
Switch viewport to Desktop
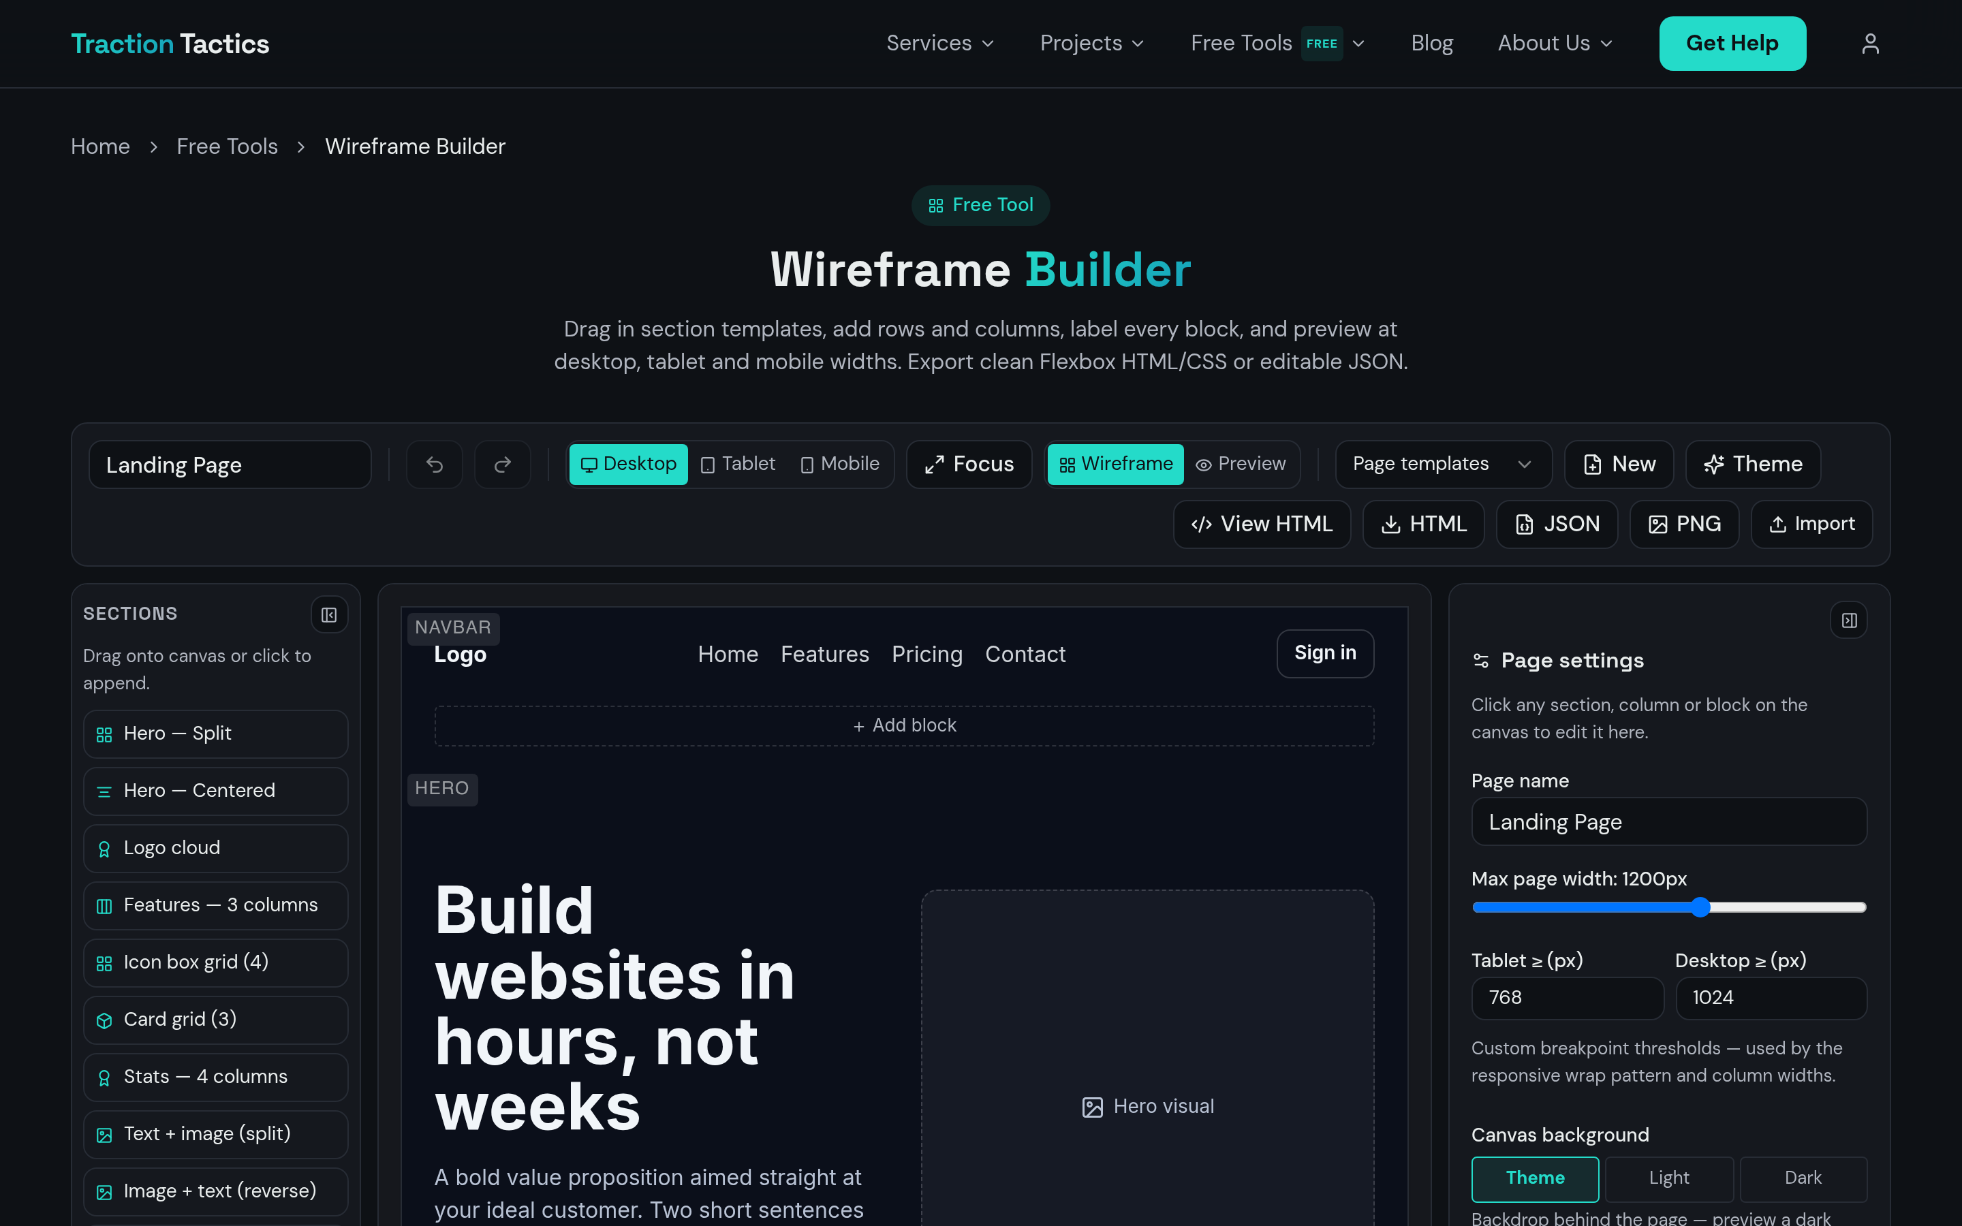click(x=628, y=465)
